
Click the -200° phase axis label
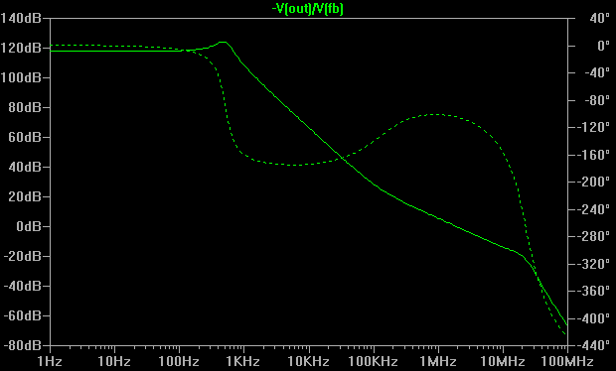pos(592,182)
